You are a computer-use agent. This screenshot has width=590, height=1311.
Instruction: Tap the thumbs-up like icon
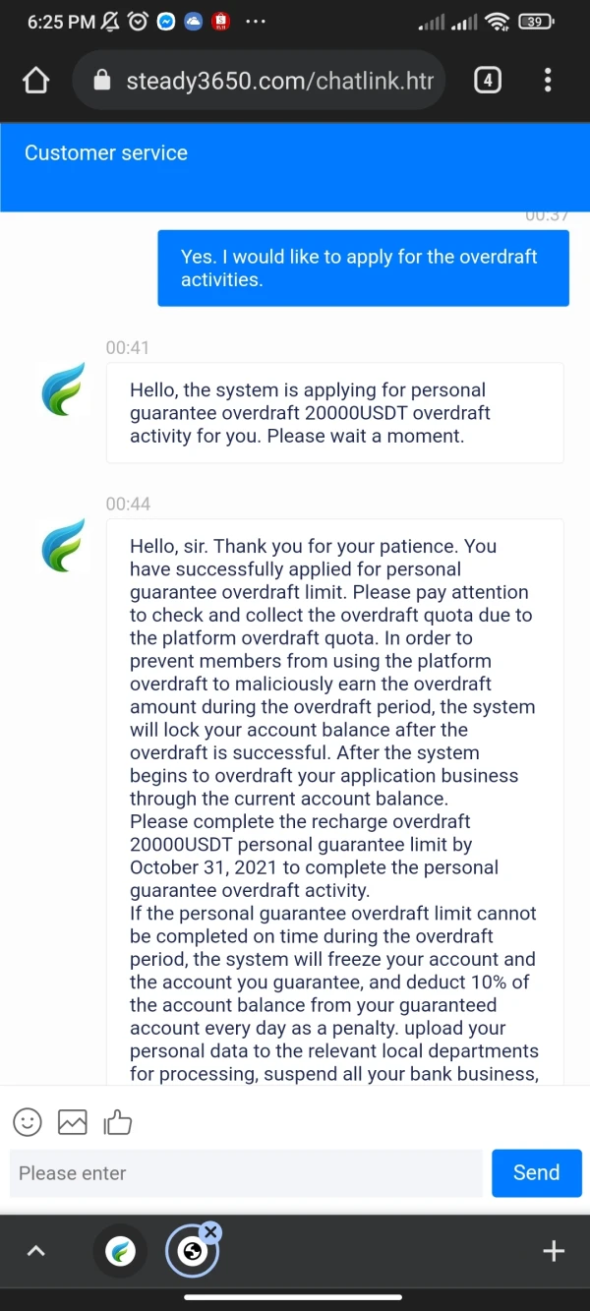coord(118,1121)
